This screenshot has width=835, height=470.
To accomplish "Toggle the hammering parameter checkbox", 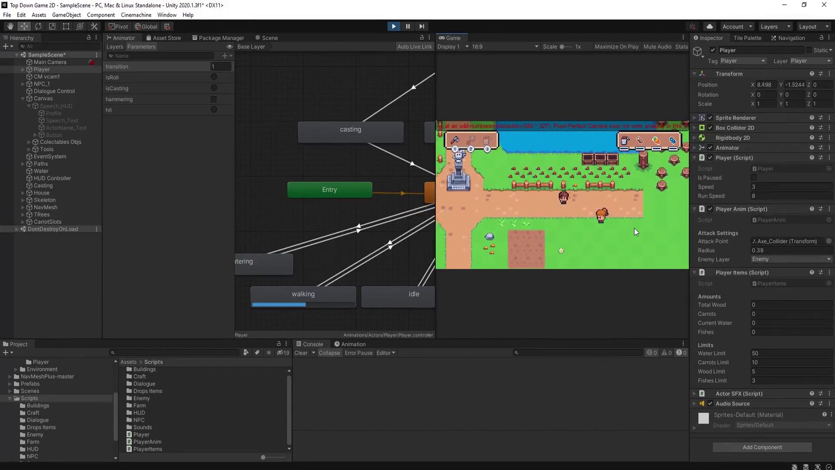I will coord(214,99).
